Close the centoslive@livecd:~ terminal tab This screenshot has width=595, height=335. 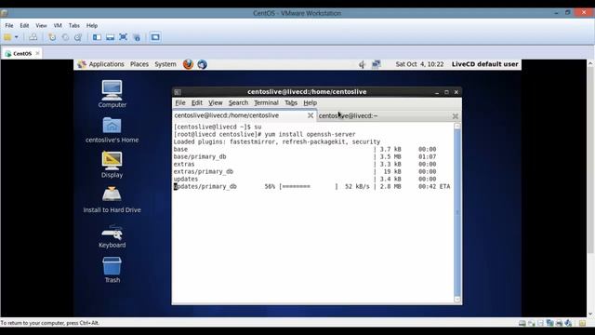456,116
